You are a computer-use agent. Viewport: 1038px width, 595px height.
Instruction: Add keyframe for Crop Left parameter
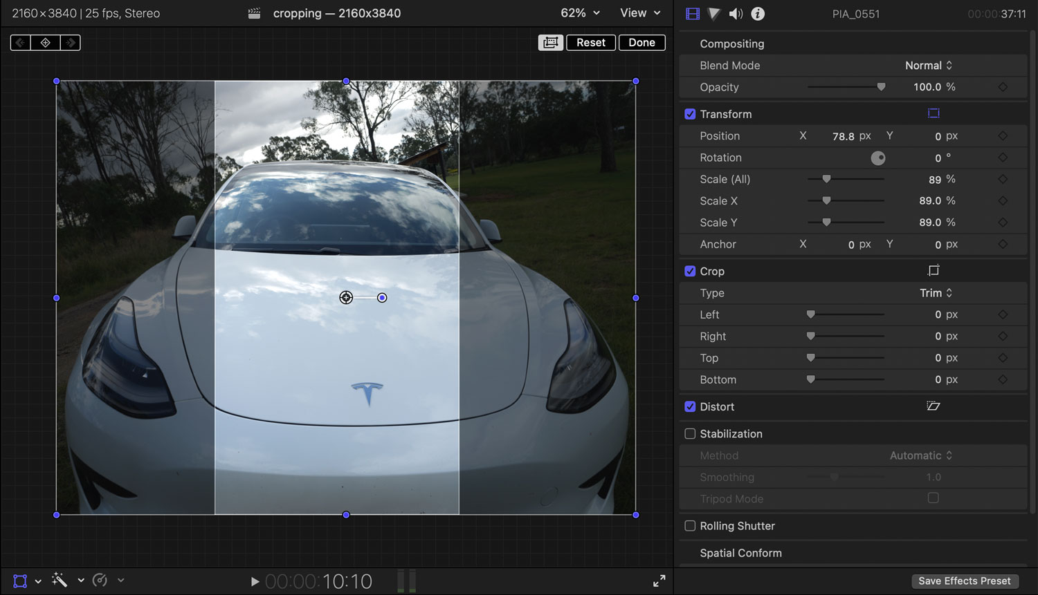point(1003,314)
